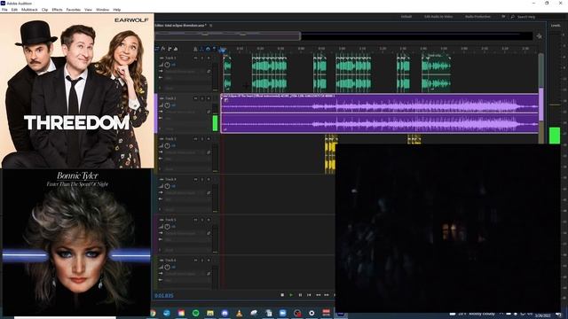Image resolution: width=568 pixels, height=319 pixels.
Task: Open Settings gear from the taskbar
Action: tap(312, 313)
